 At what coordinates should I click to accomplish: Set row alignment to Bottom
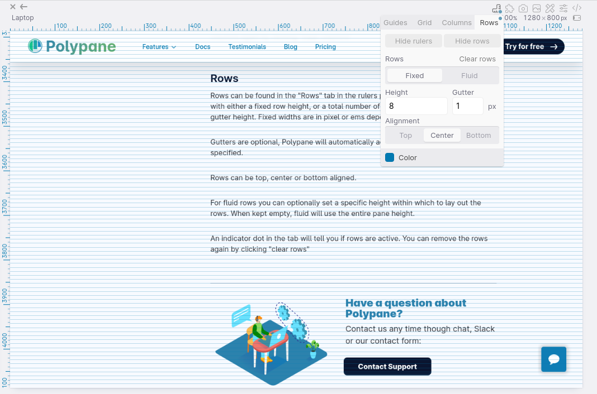pyautogui.click(x=478, y=135)
